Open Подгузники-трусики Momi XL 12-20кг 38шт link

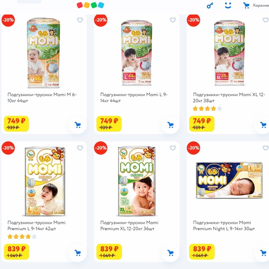(229, 97)
